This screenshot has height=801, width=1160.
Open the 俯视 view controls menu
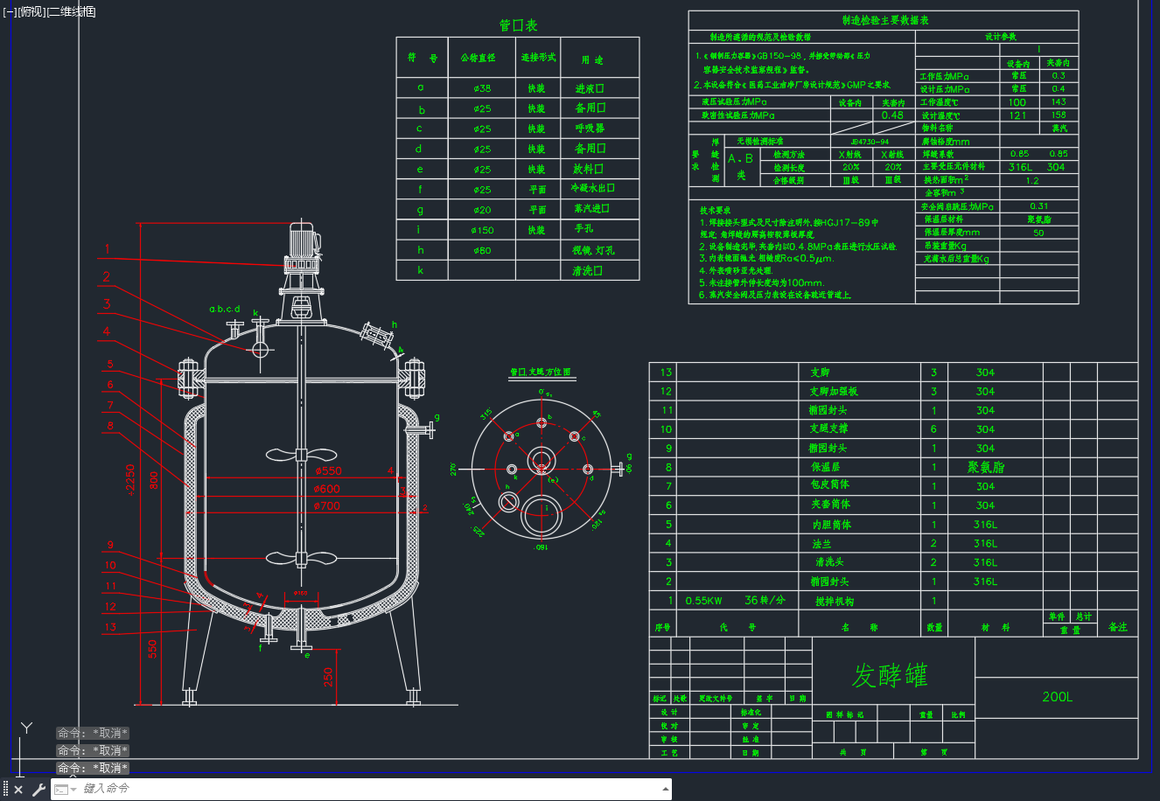point(31,11)
